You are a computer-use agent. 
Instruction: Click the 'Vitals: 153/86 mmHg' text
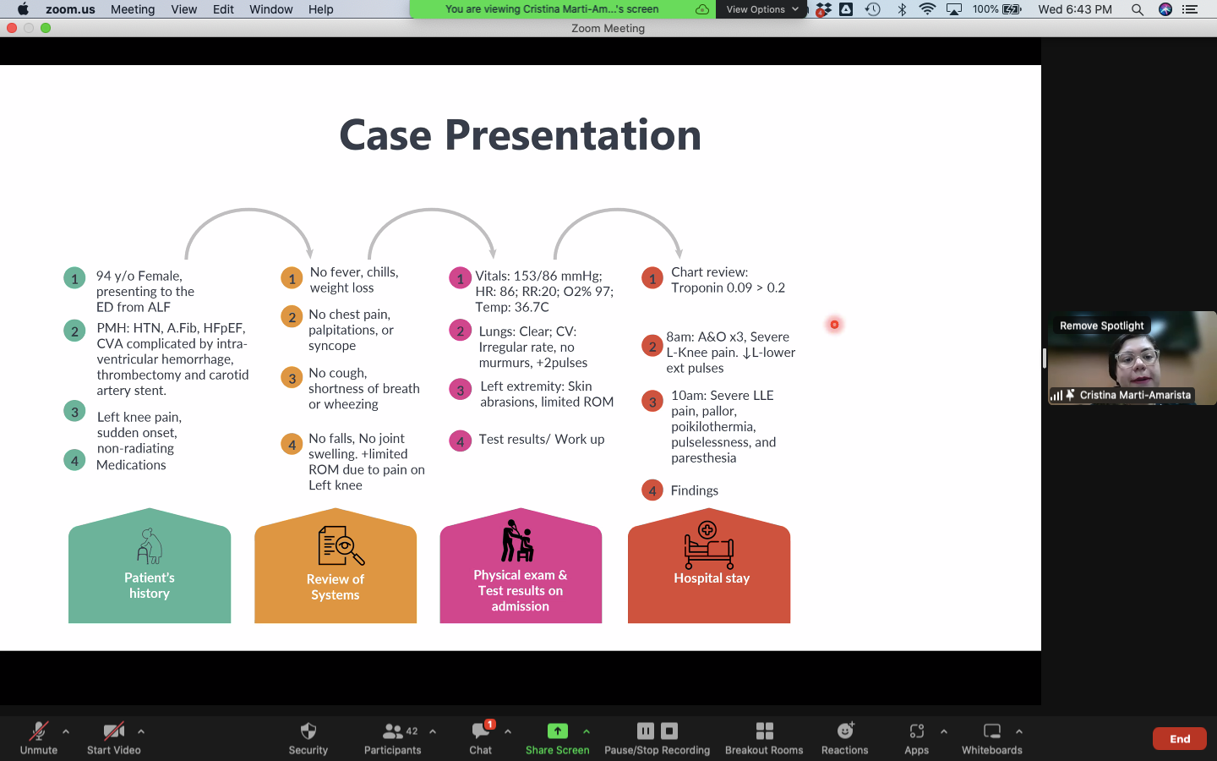click(x=539, y=276)
